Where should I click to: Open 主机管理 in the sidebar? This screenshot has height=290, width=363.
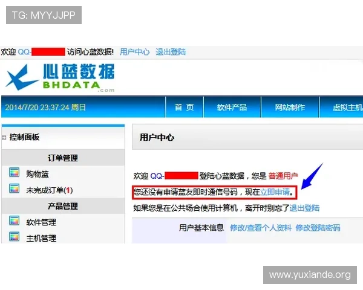point(41,238)
